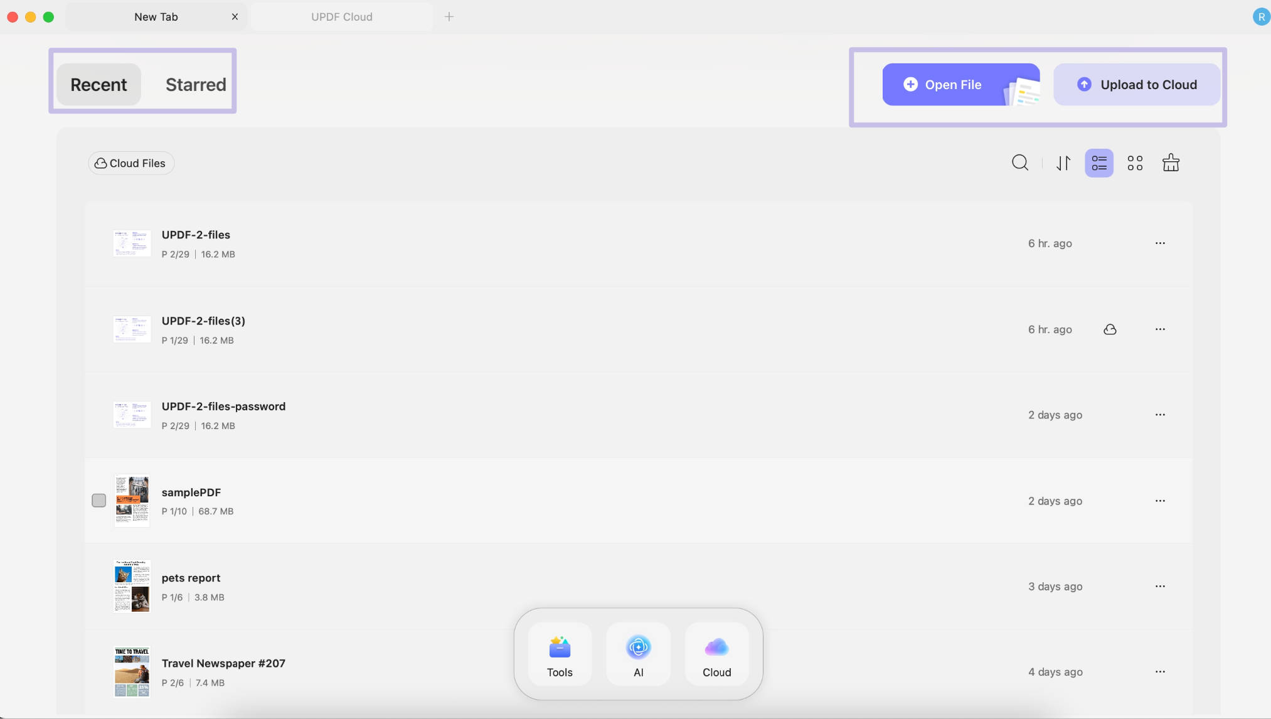Viewport: 1271px width, 719px height.
Task: Launch the AI assistant icon
Action: [x=638, y=654]
